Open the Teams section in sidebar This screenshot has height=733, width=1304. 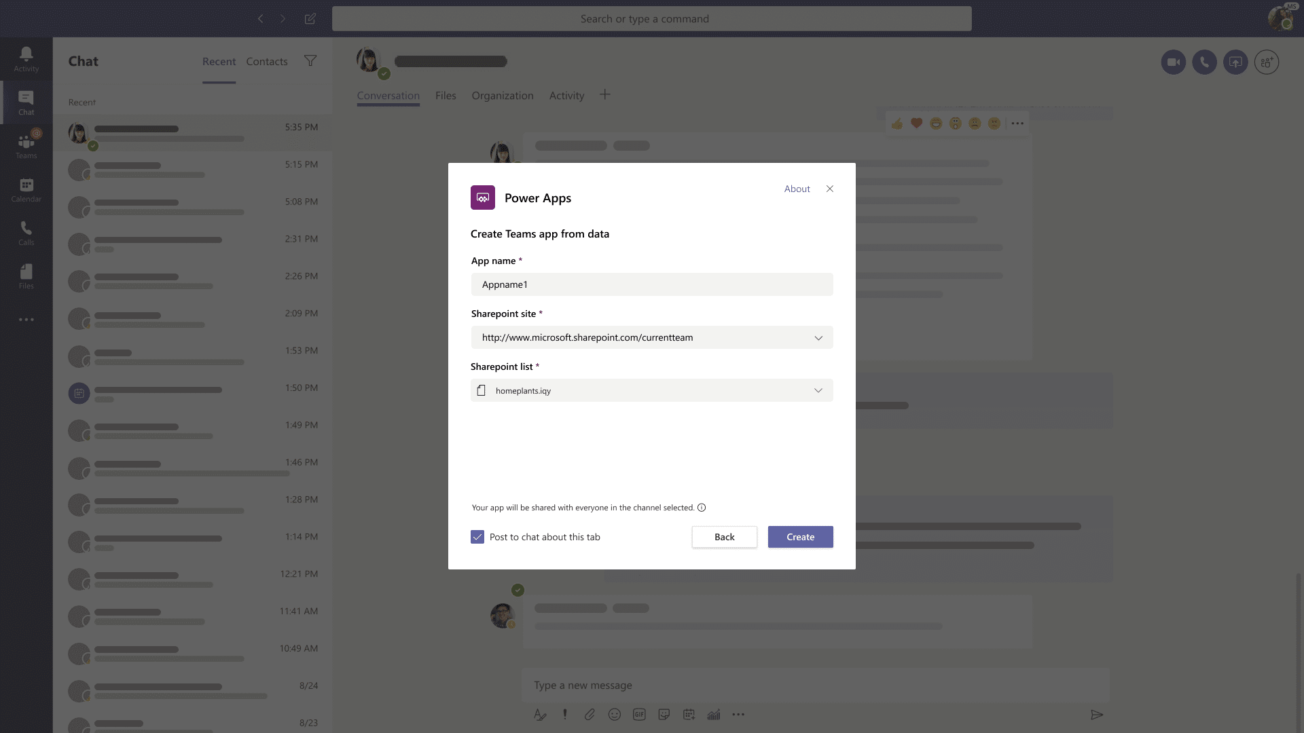pyautogui.click(x=26, y=145)
